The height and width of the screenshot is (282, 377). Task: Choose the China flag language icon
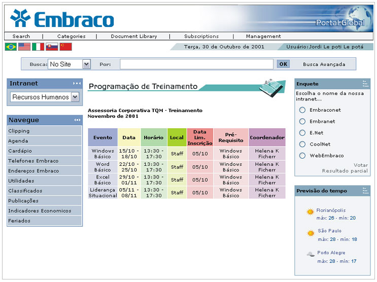(65, 47)
